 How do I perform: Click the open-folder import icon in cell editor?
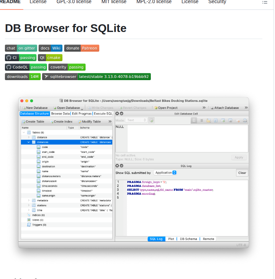[x=209, y=121]
